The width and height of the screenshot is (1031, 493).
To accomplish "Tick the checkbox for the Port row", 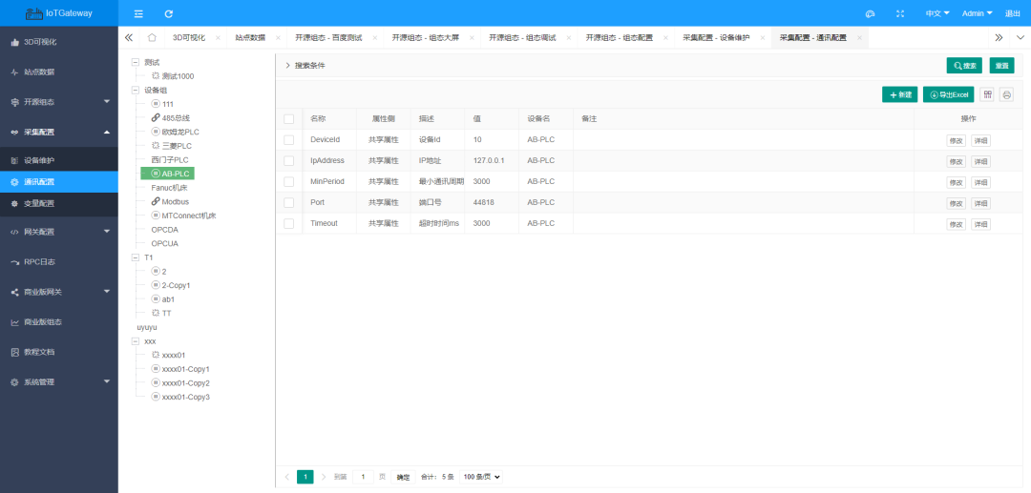I will (289, 202).
